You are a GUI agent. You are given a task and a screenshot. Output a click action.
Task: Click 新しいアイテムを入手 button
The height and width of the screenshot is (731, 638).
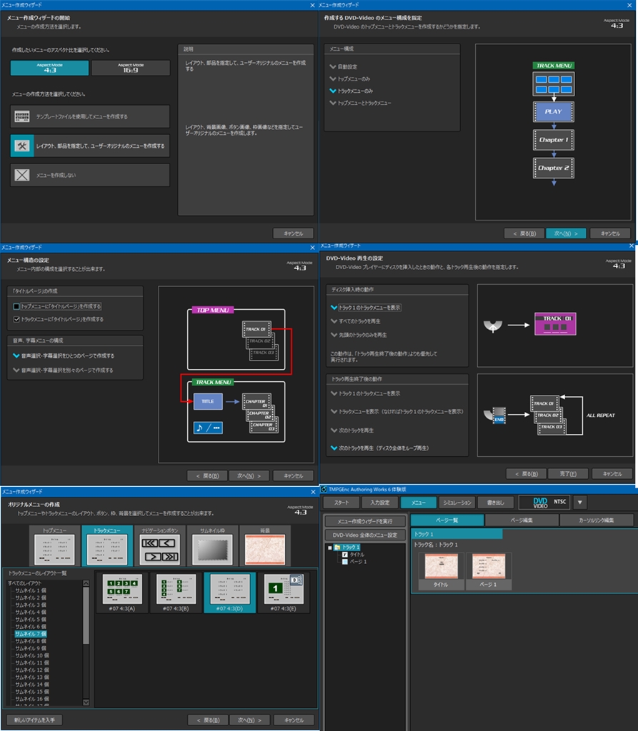click(x=34, y=720)
